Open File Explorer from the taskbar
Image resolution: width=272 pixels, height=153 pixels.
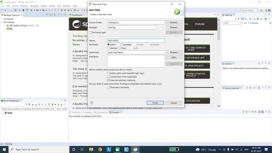point(91,149)
